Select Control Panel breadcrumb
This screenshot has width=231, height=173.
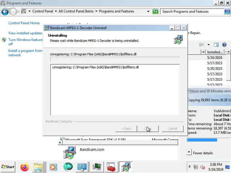pyautogui.click(x=43, y=11)
